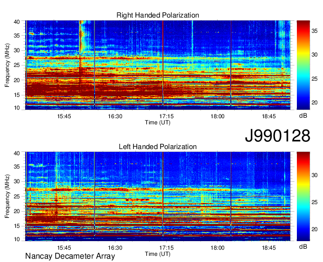Click the 17:15 time tick of Right Handed plot

click(x=166, y=116)
